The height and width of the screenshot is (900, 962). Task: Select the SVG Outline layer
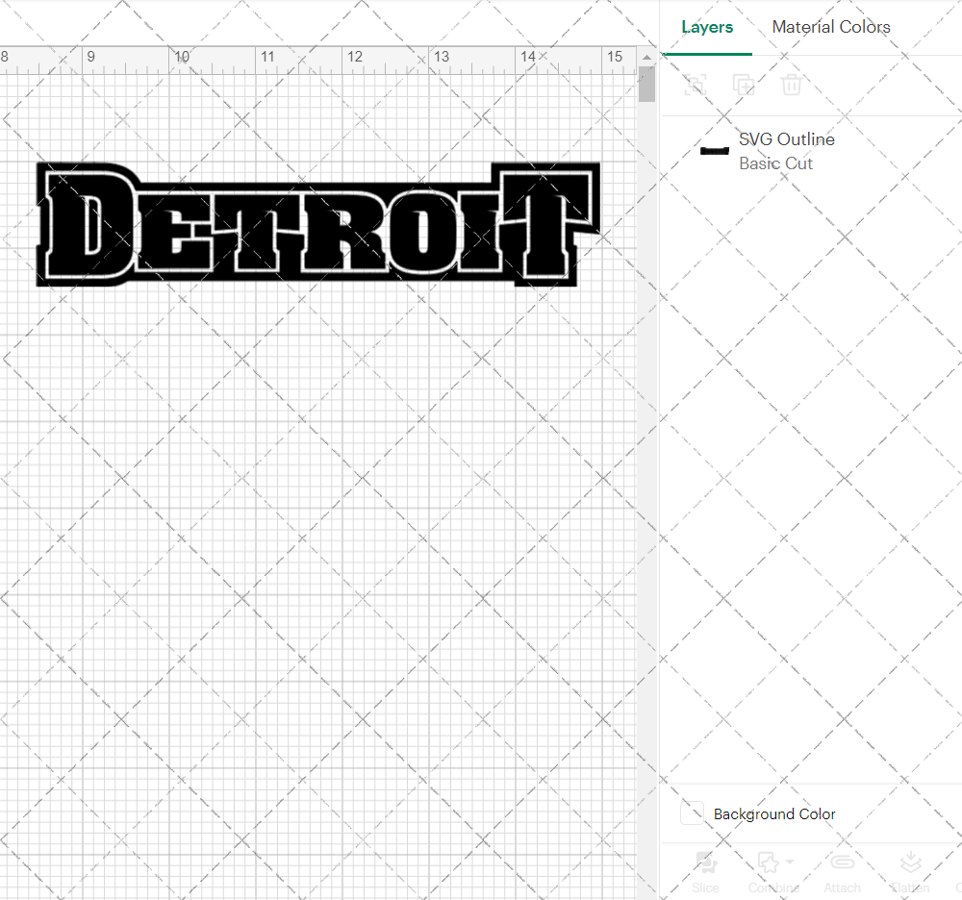point(811,151)
